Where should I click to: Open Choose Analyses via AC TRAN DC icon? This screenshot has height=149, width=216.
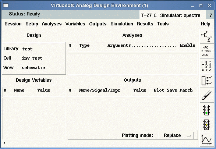coord(206,51)
